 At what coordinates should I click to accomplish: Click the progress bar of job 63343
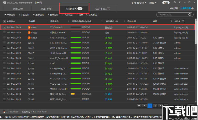[x=76, y=27]
